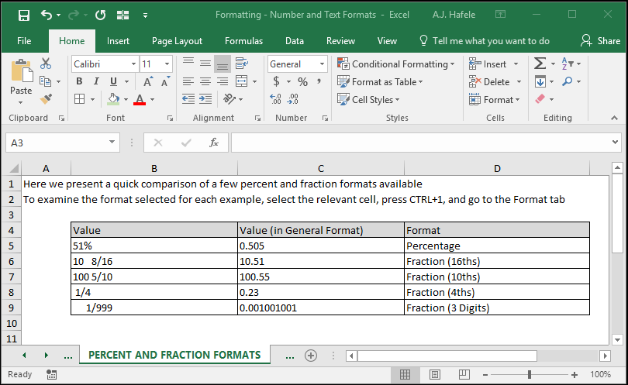This screenshot has width=628, height=385.
Task: Click the Merge & Center icon
Action: pos(241,81)
